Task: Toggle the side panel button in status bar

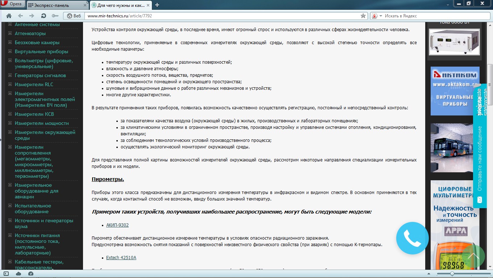Action: pos(6,274)
